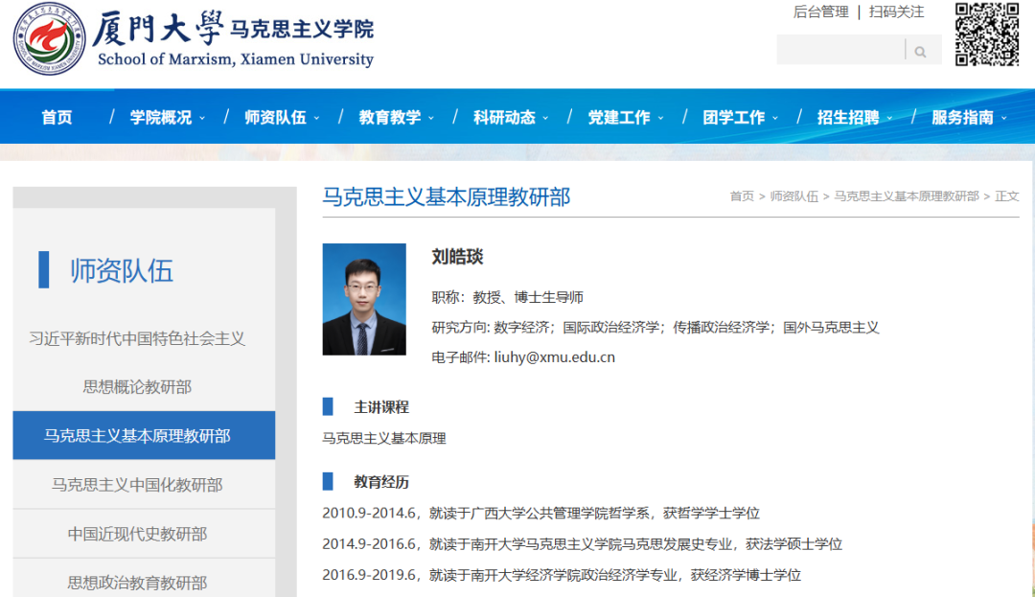Type in the search input field

(839, 51)
